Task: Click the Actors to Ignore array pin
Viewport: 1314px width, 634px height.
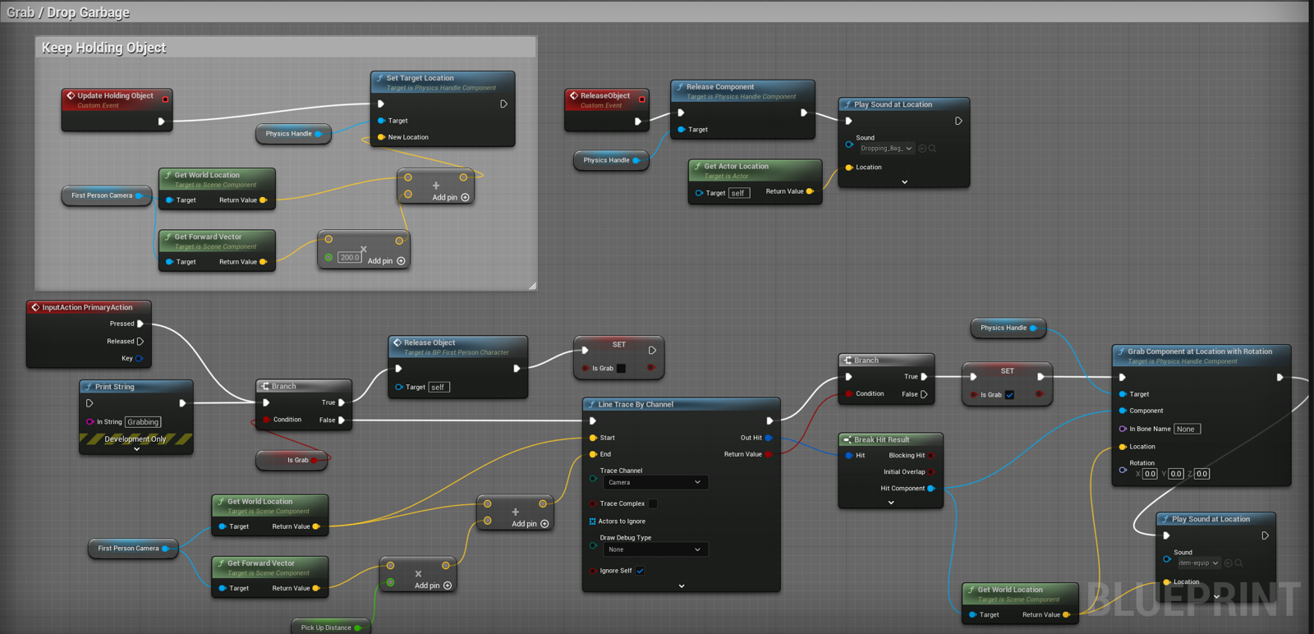Action: click(x=592, y=521)
